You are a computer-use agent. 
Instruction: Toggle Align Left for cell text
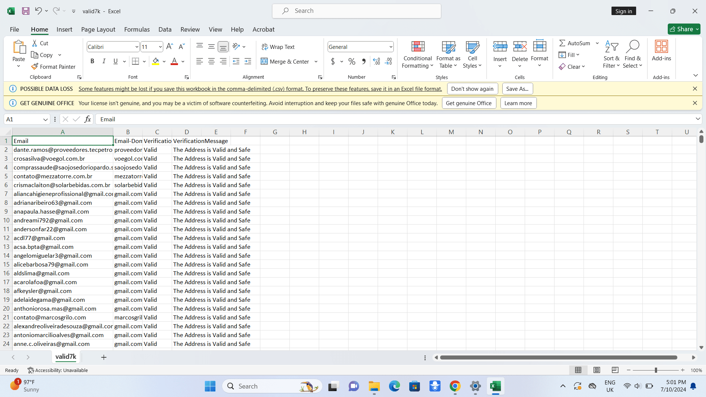200,61
